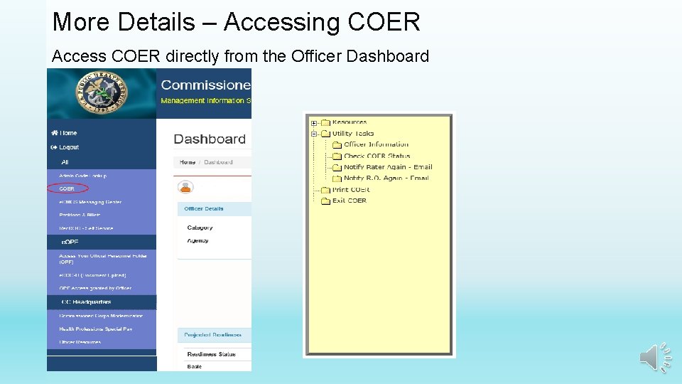The width and height of the screenshot is (682, 384).
Task: Select Officer Information tree label
Action: click(377, 144)
